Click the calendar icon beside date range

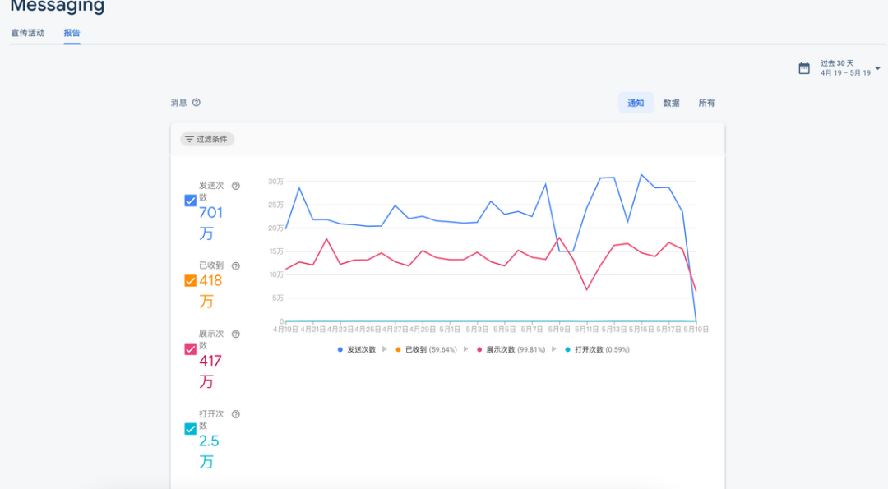[804, 68]
